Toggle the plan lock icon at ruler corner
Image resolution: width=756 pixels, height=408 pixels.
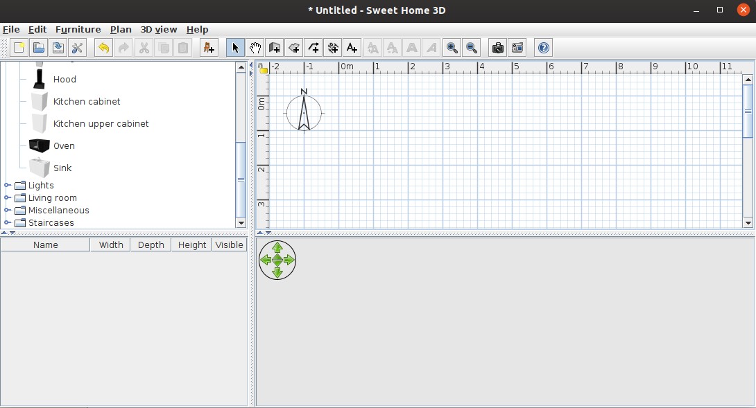pos(263,69)
